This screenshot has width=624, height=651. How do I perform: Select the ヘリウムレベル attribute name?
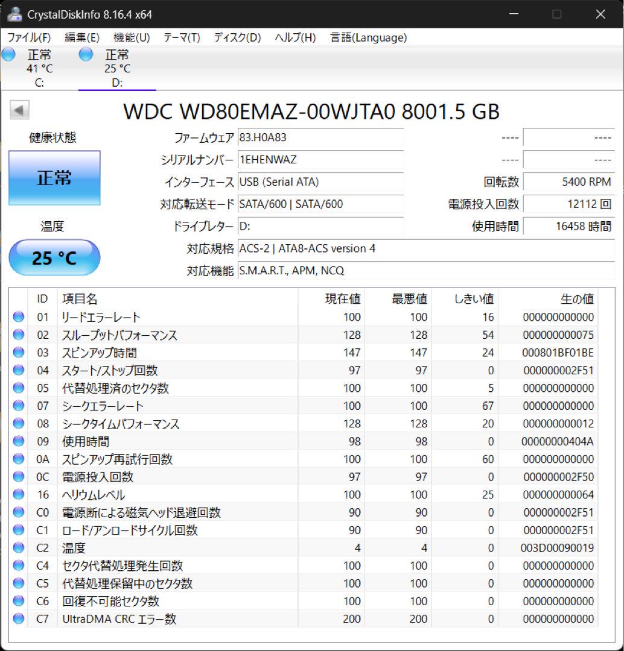94,495
